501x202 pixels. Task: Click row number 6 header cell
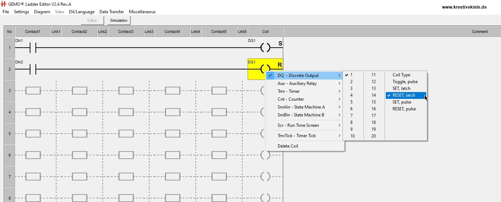tap(9, 155)
